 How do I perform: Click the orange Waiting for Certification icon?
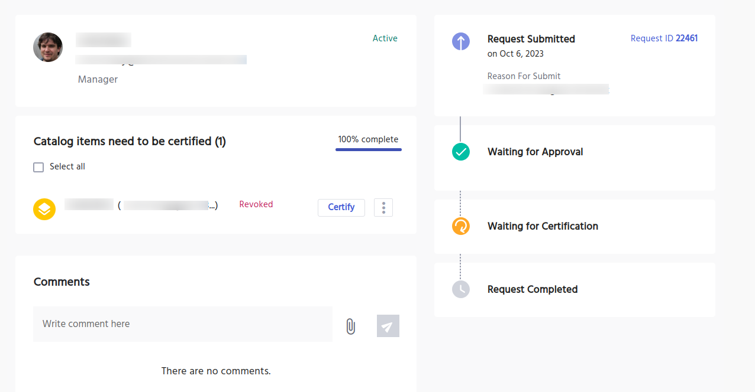coord(461,226)
